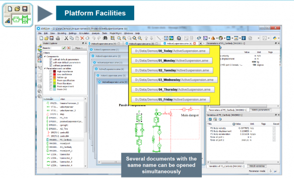
Task: Click the 05_Friday ActiveSuspension.ame path button
Action: coord(171,99)
